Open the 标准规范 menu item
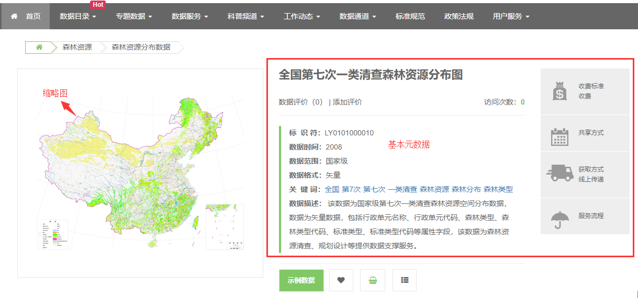The height and width of the screenshot is (298, 638). pyautogui.click(x=410, y=16)
